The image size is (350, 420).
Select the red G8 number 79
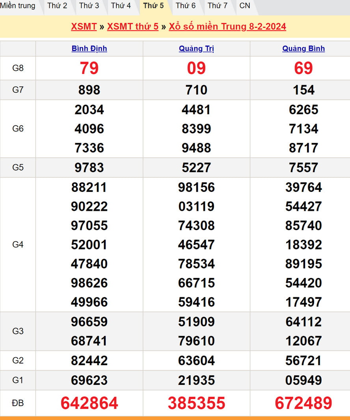(89, 68)
